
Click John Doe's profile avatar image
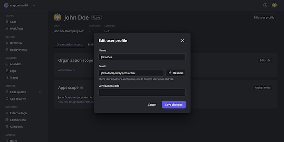58,17
